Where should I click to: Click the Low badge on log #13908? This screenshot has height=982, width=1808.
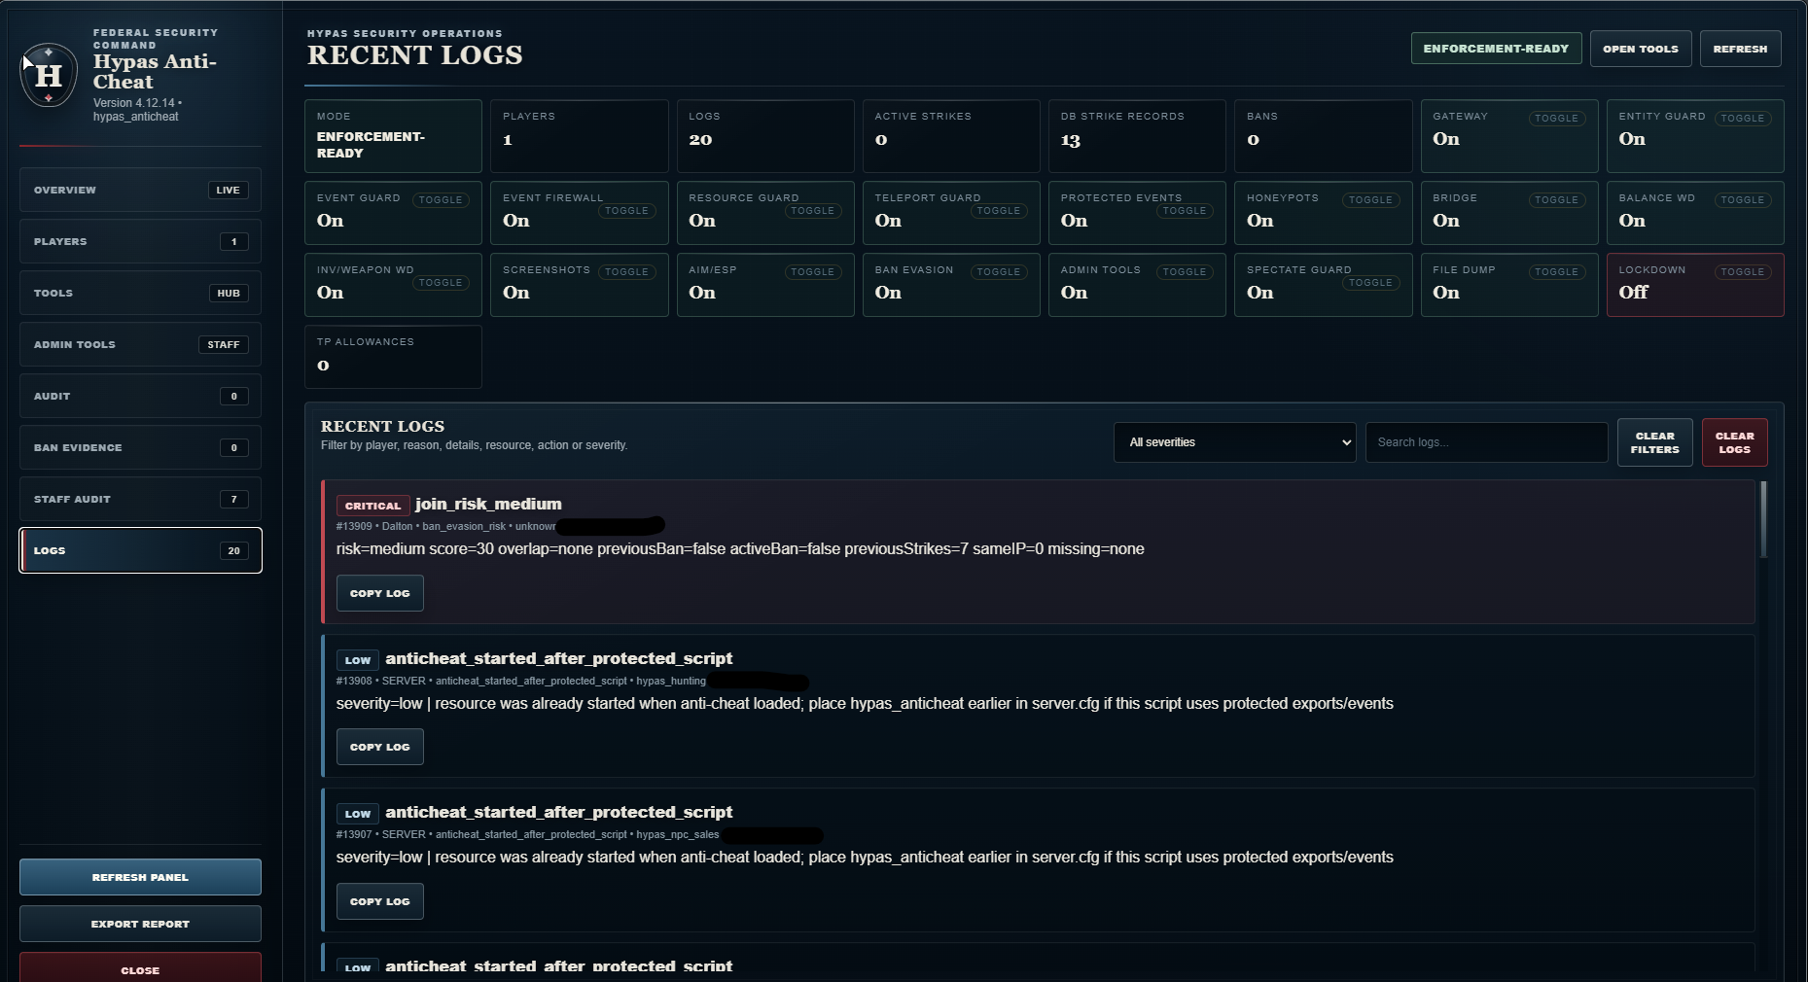click(358, 660)
